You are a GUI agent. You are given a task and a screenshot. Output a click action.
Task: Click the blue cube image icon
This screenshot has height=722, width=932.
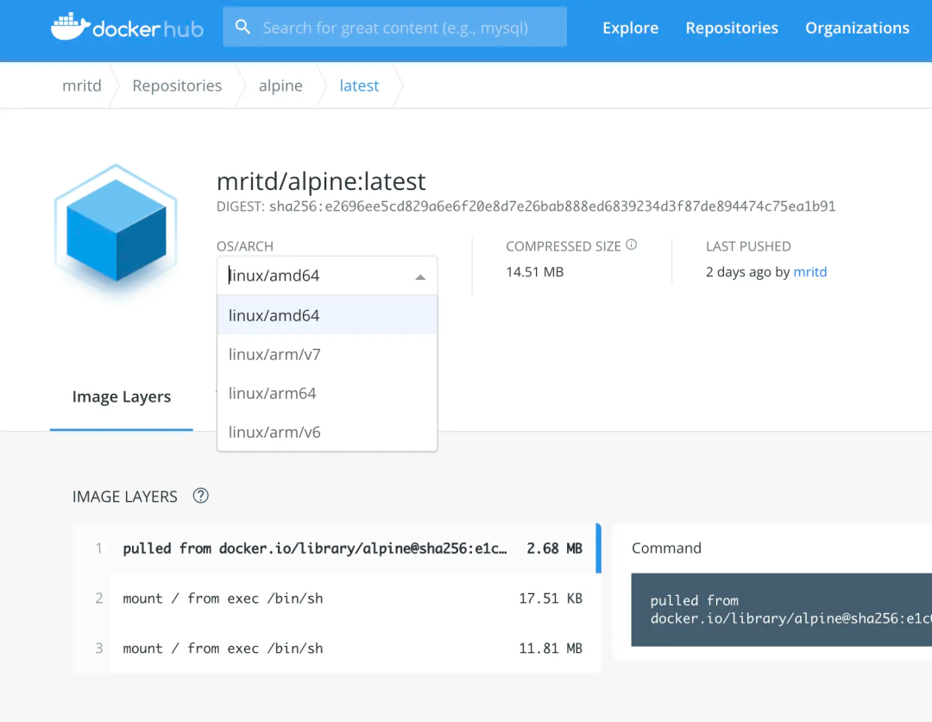point(116,231)
